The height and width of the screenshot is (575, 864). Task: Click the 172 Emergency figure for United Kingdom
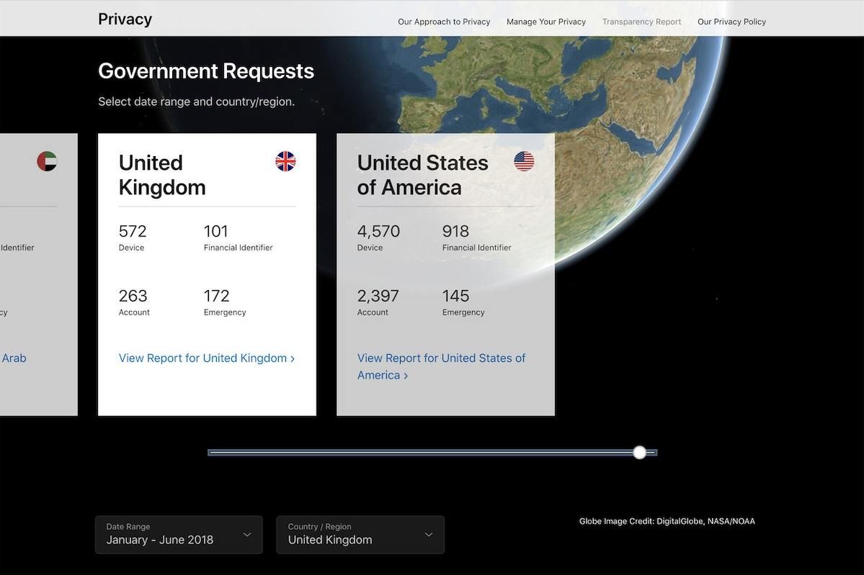tap(217, 296)
